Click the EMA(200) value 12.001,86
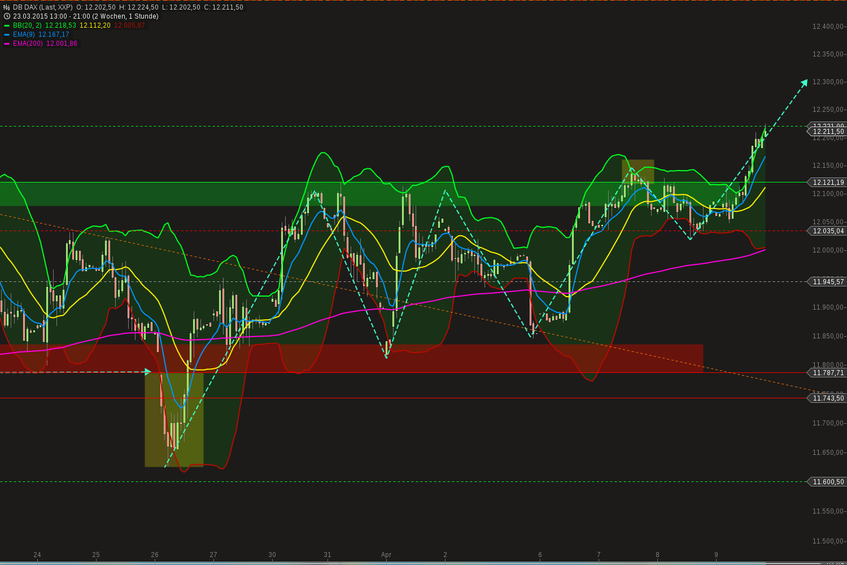The width and height of the screenshot is (847, 565). tap(62, 44)
